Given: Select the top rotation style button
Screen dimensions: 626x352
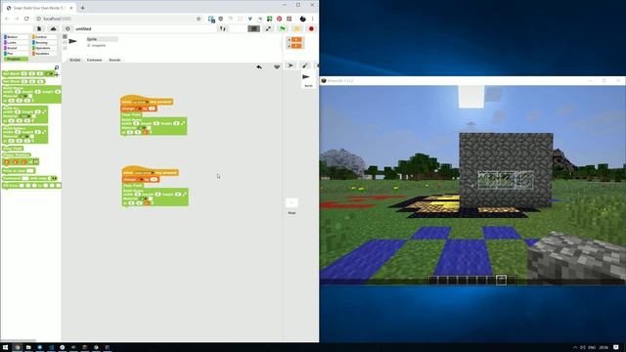Looking at the screenshot, I should (65, 36).
